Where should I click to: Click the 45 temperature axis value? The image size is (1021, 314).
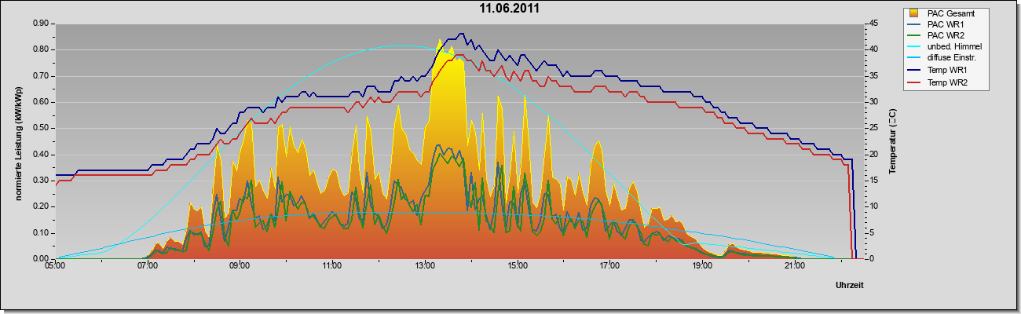[873, 24]
